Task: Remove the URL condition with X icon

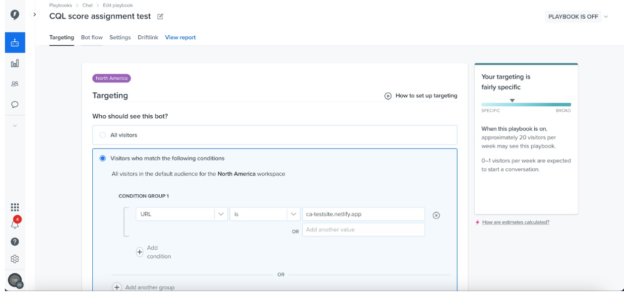Action: point(437,215)
